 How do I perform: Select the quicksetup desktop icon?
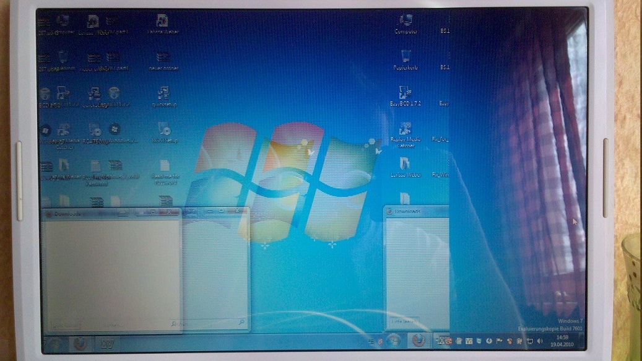164,97
